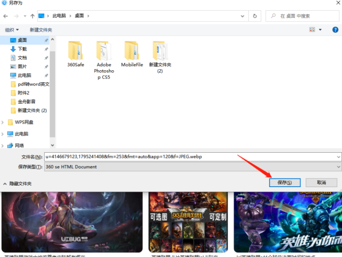Expand the 此电脑 tree node

pyautogui.click(x=3, y=134)
